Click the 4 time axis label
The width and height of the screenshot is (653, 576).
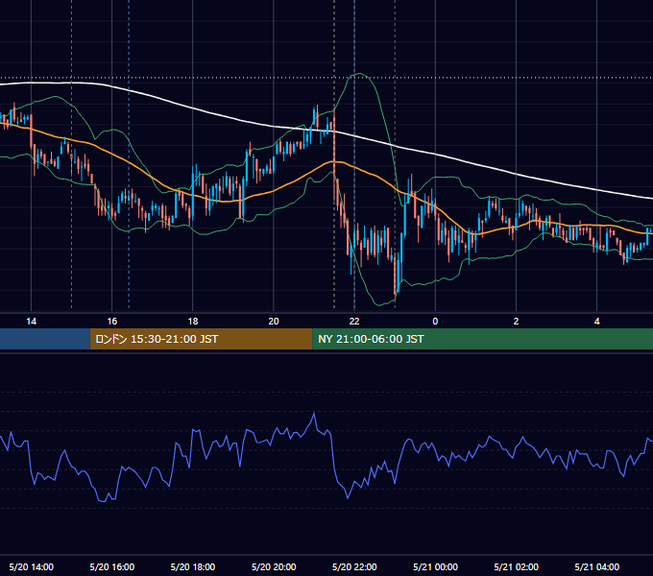click(x=596, y=322)
